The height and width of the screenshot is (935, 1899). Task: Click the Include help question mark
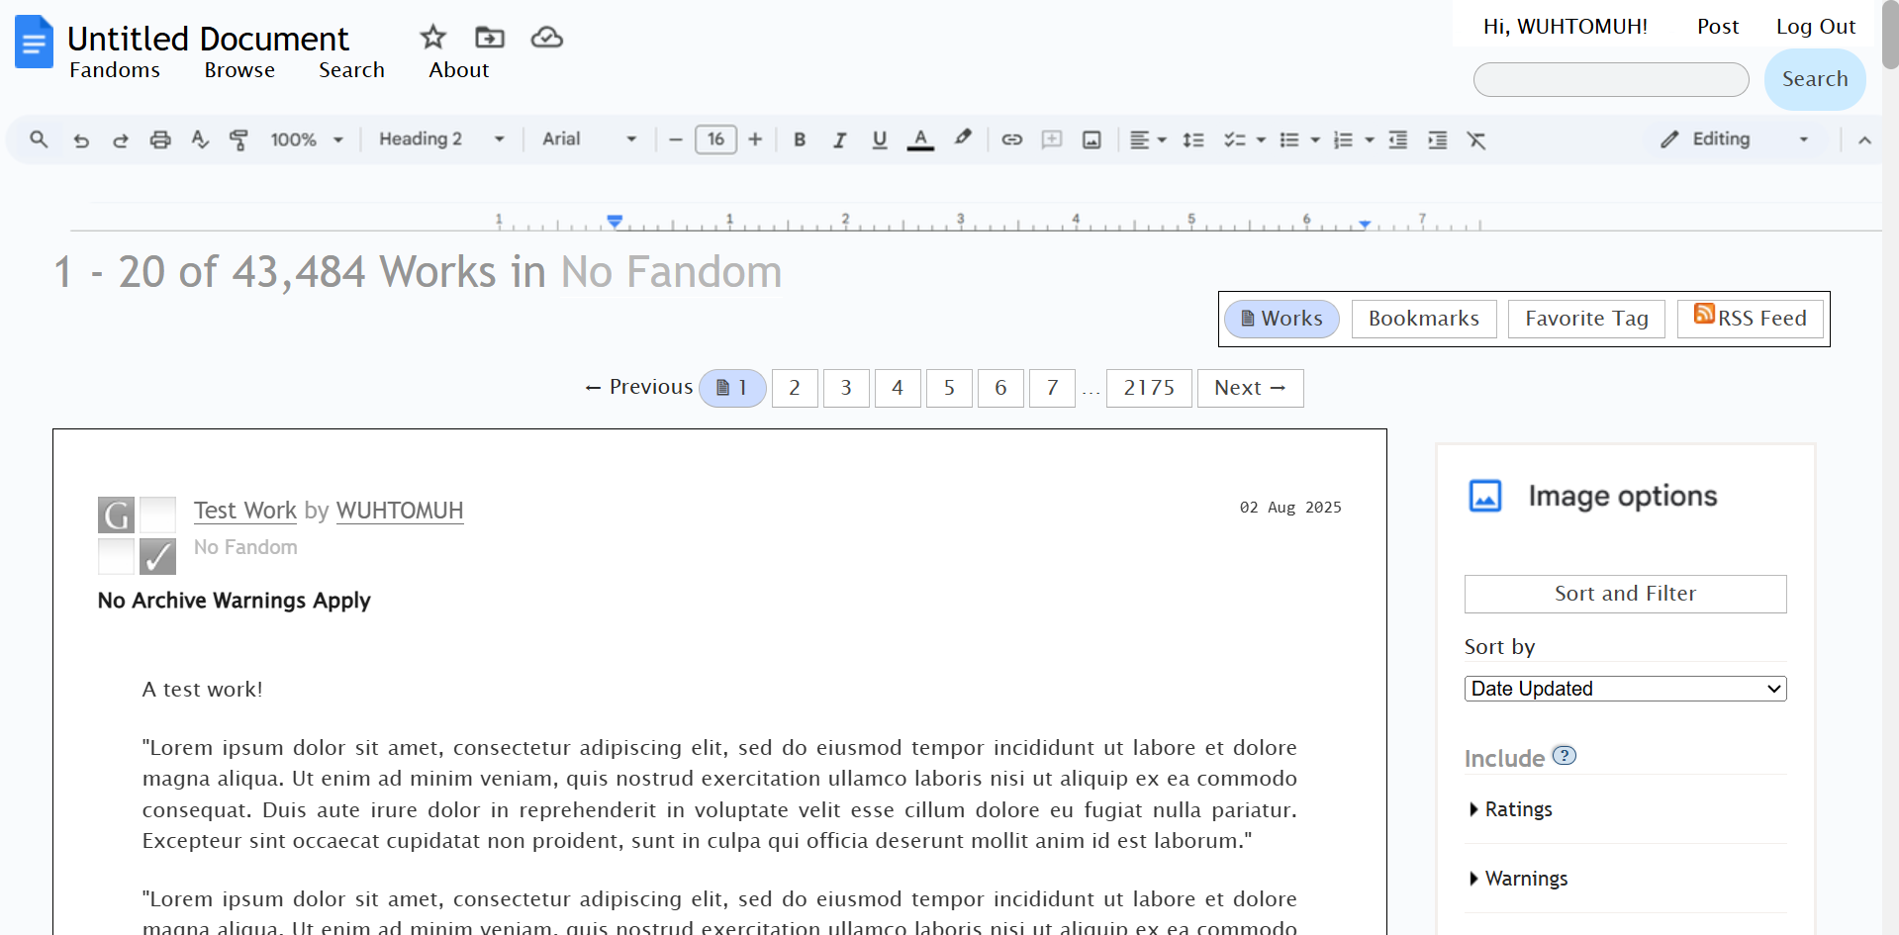tap(1564, 756)
